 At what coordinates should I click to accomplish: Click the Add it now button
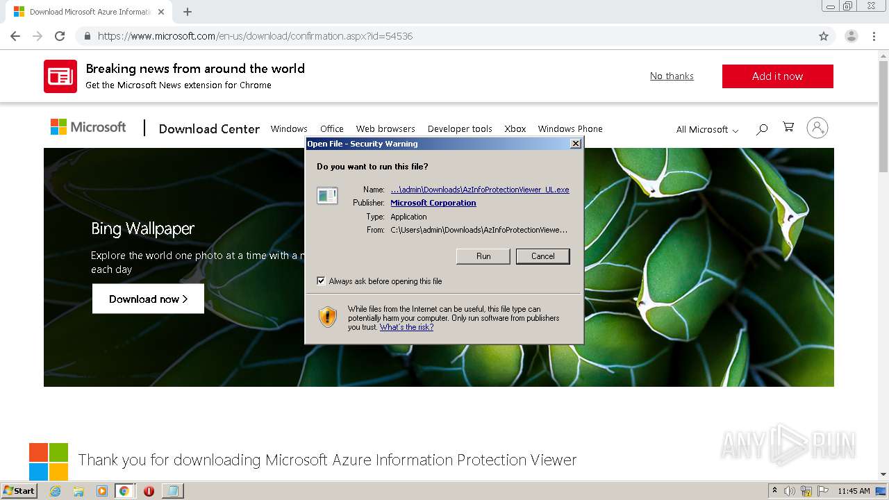tap(777, 76)
